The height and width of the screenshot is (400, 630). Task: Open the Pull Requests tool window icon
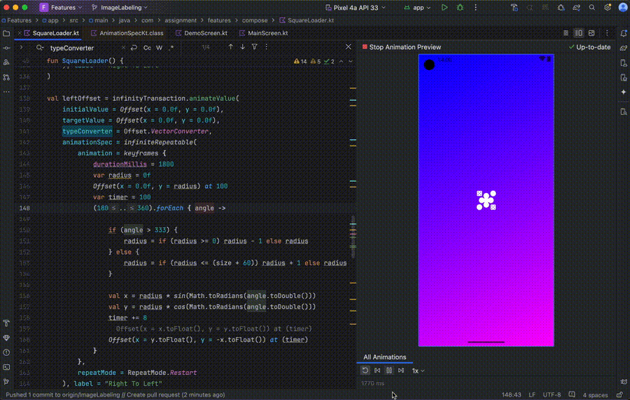coord(6,77)
